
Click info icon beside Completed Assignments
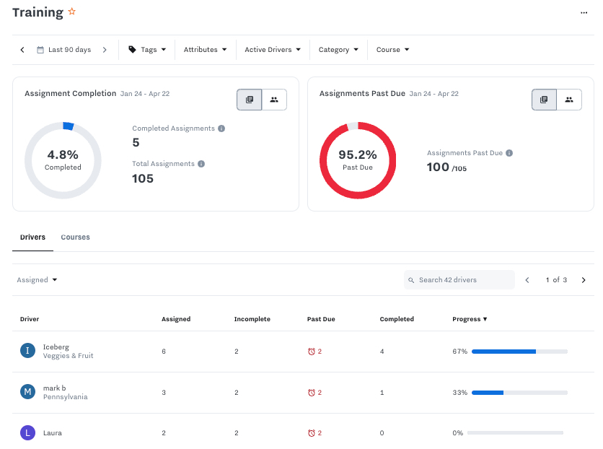(221, 128)
